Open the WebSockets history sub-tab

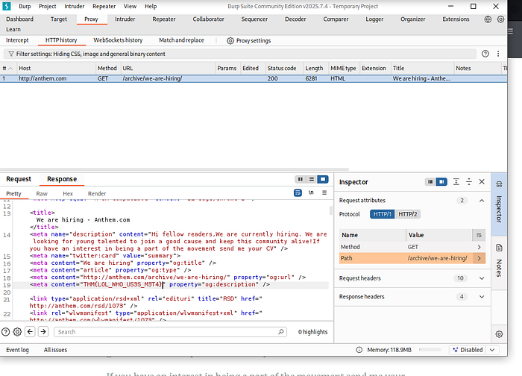coord(118,40)
